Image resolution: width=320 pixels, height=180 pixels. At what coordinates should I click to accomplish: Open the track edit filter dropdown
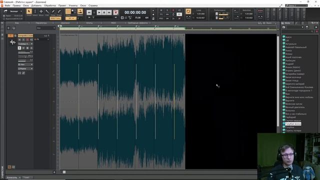[x=25, y=44]
